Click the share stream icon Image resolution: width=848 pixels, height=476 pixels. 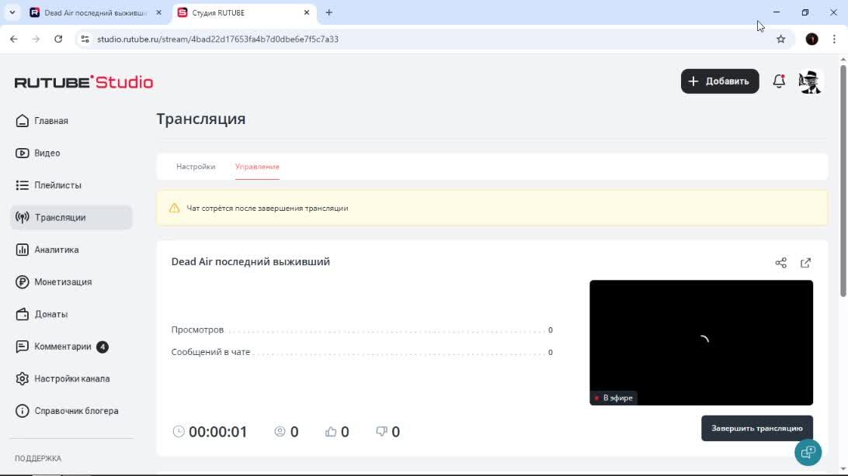[781, 263]
